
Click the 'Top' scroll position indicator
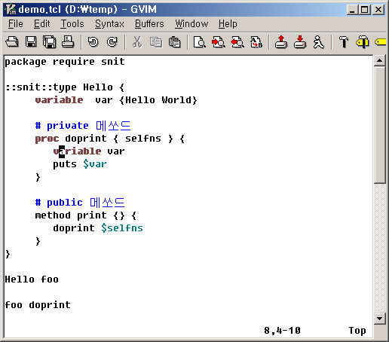[x=357, y=331]
